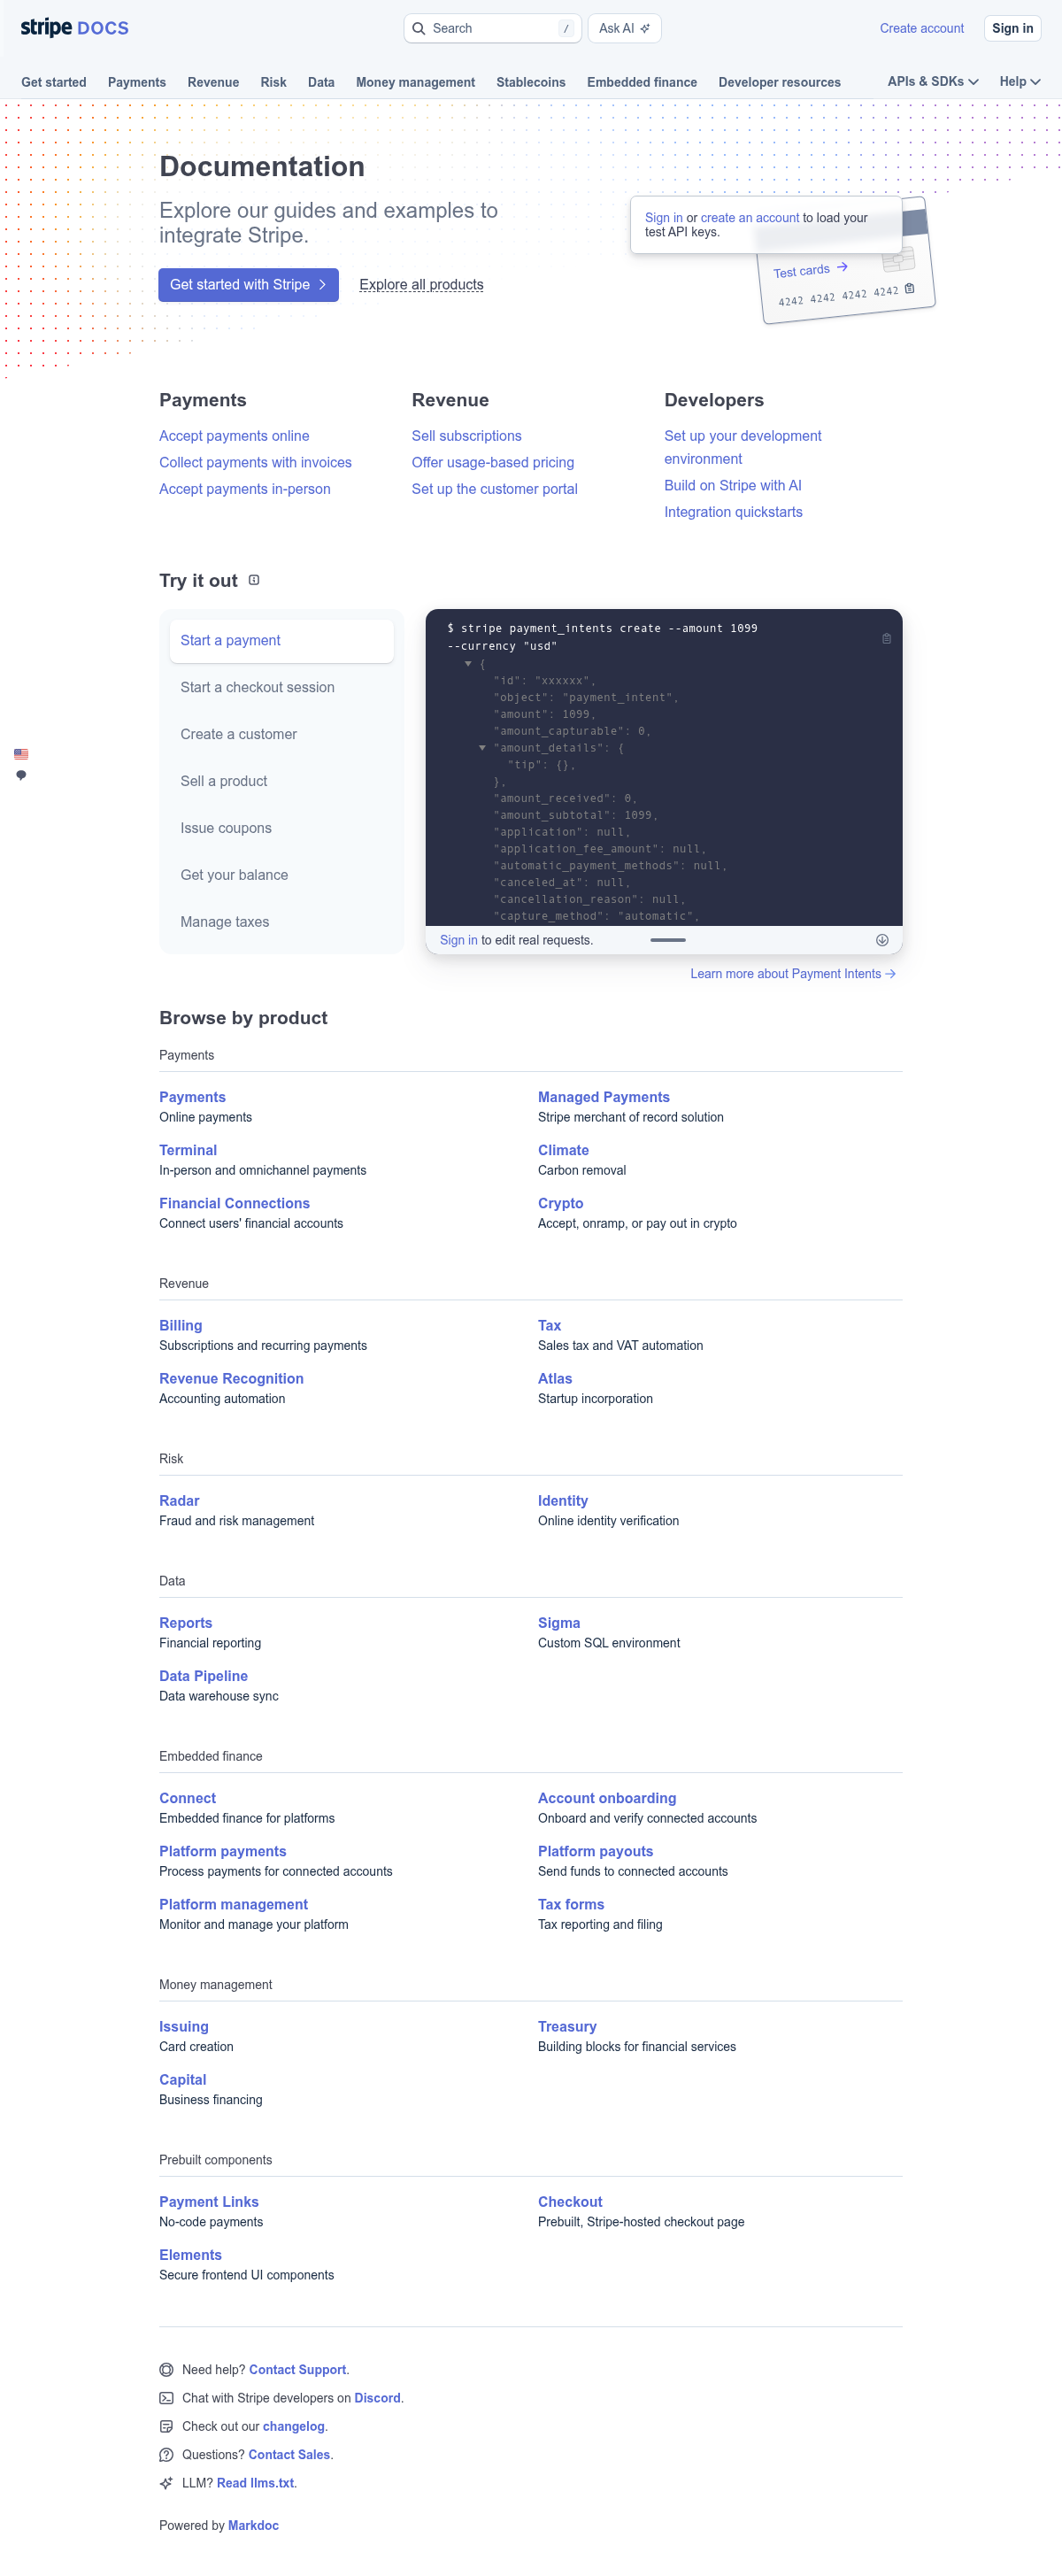Image resolution: width=1062 pixels, height=2576 pixels.
Task: Open the Help dropdown menu
Action: pyautogui.click(x=1020, y=82)
